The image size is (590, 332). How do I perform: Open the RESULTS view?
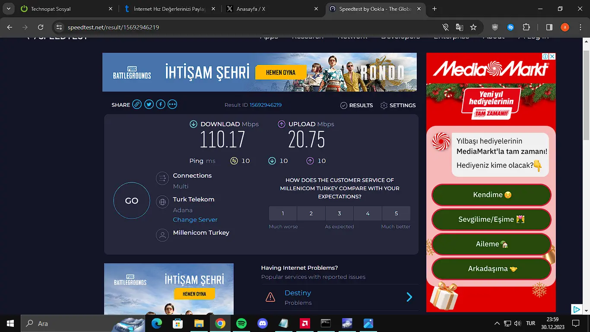click(x=356, y=105)
